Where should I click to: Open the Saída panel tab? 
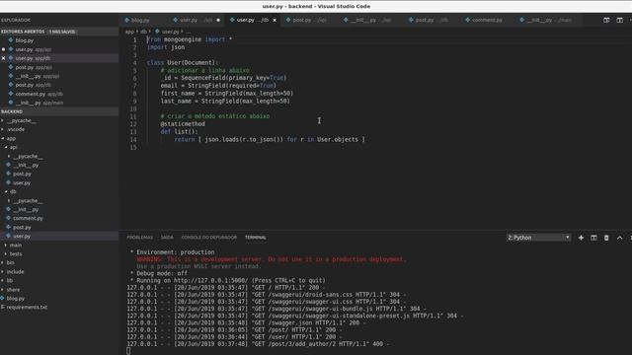pyautogui.click(x=167, y=238)
